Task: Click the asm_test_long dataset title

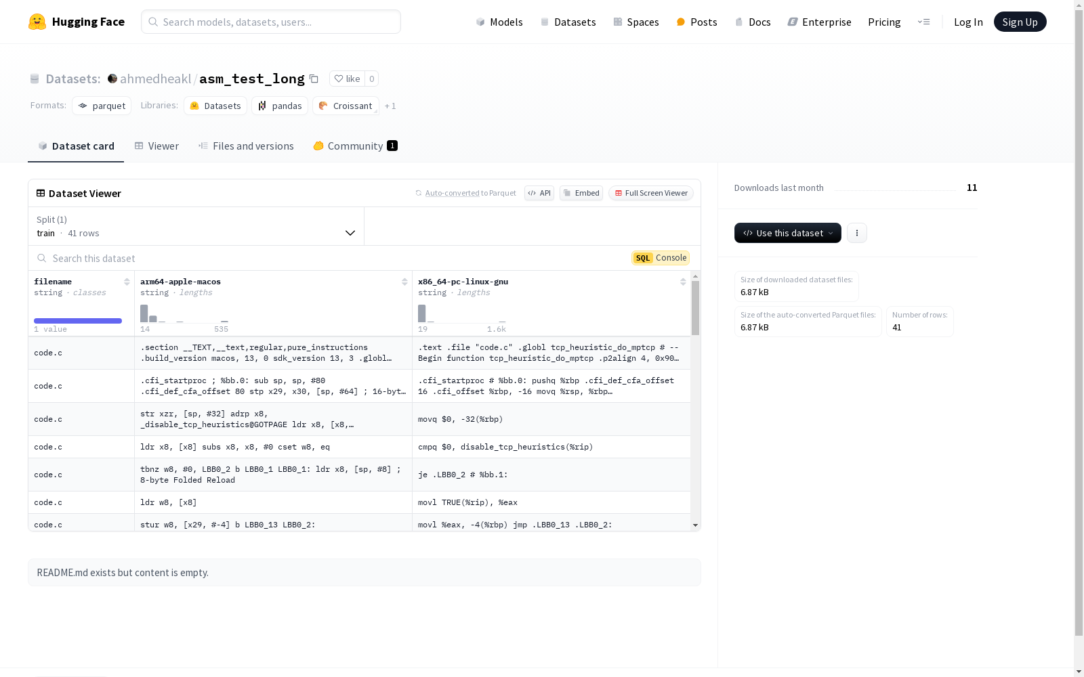Action: [x=252, y=79]
